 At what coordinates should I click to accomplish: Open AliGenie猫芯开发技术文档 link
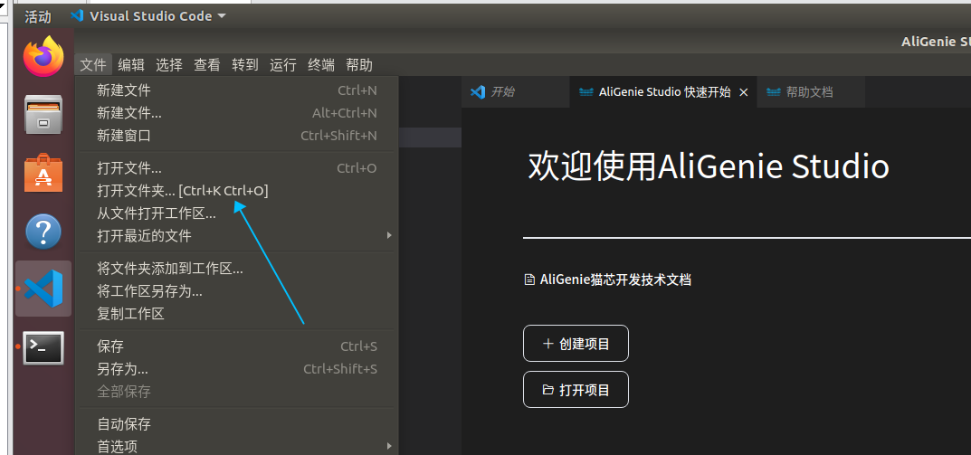coord(615,280)
